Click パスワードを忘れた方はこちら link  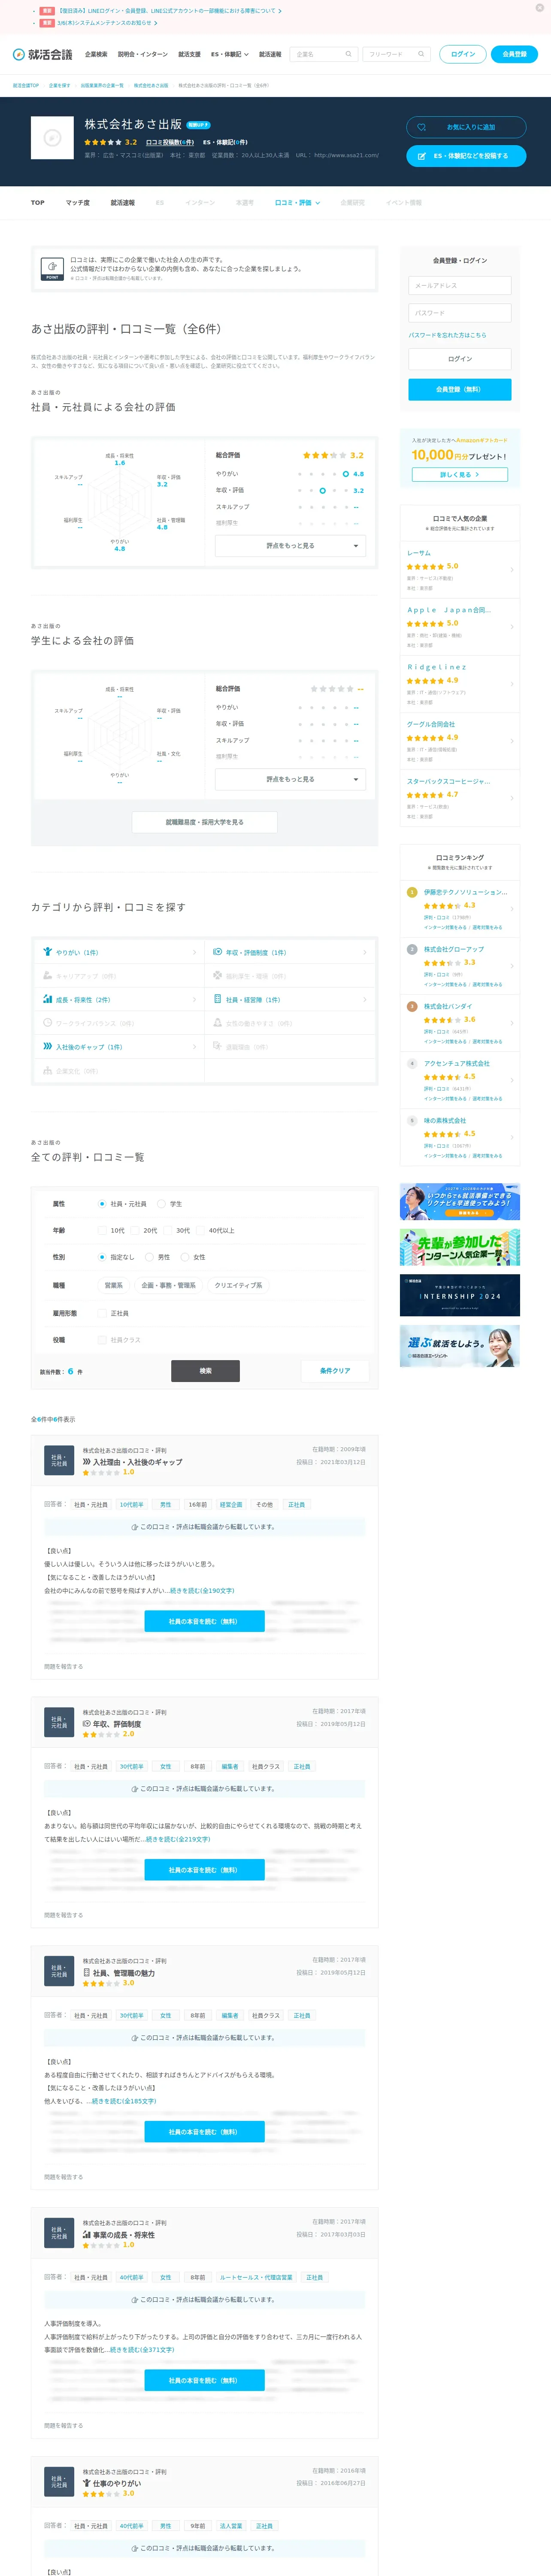[x=447, y=335]
